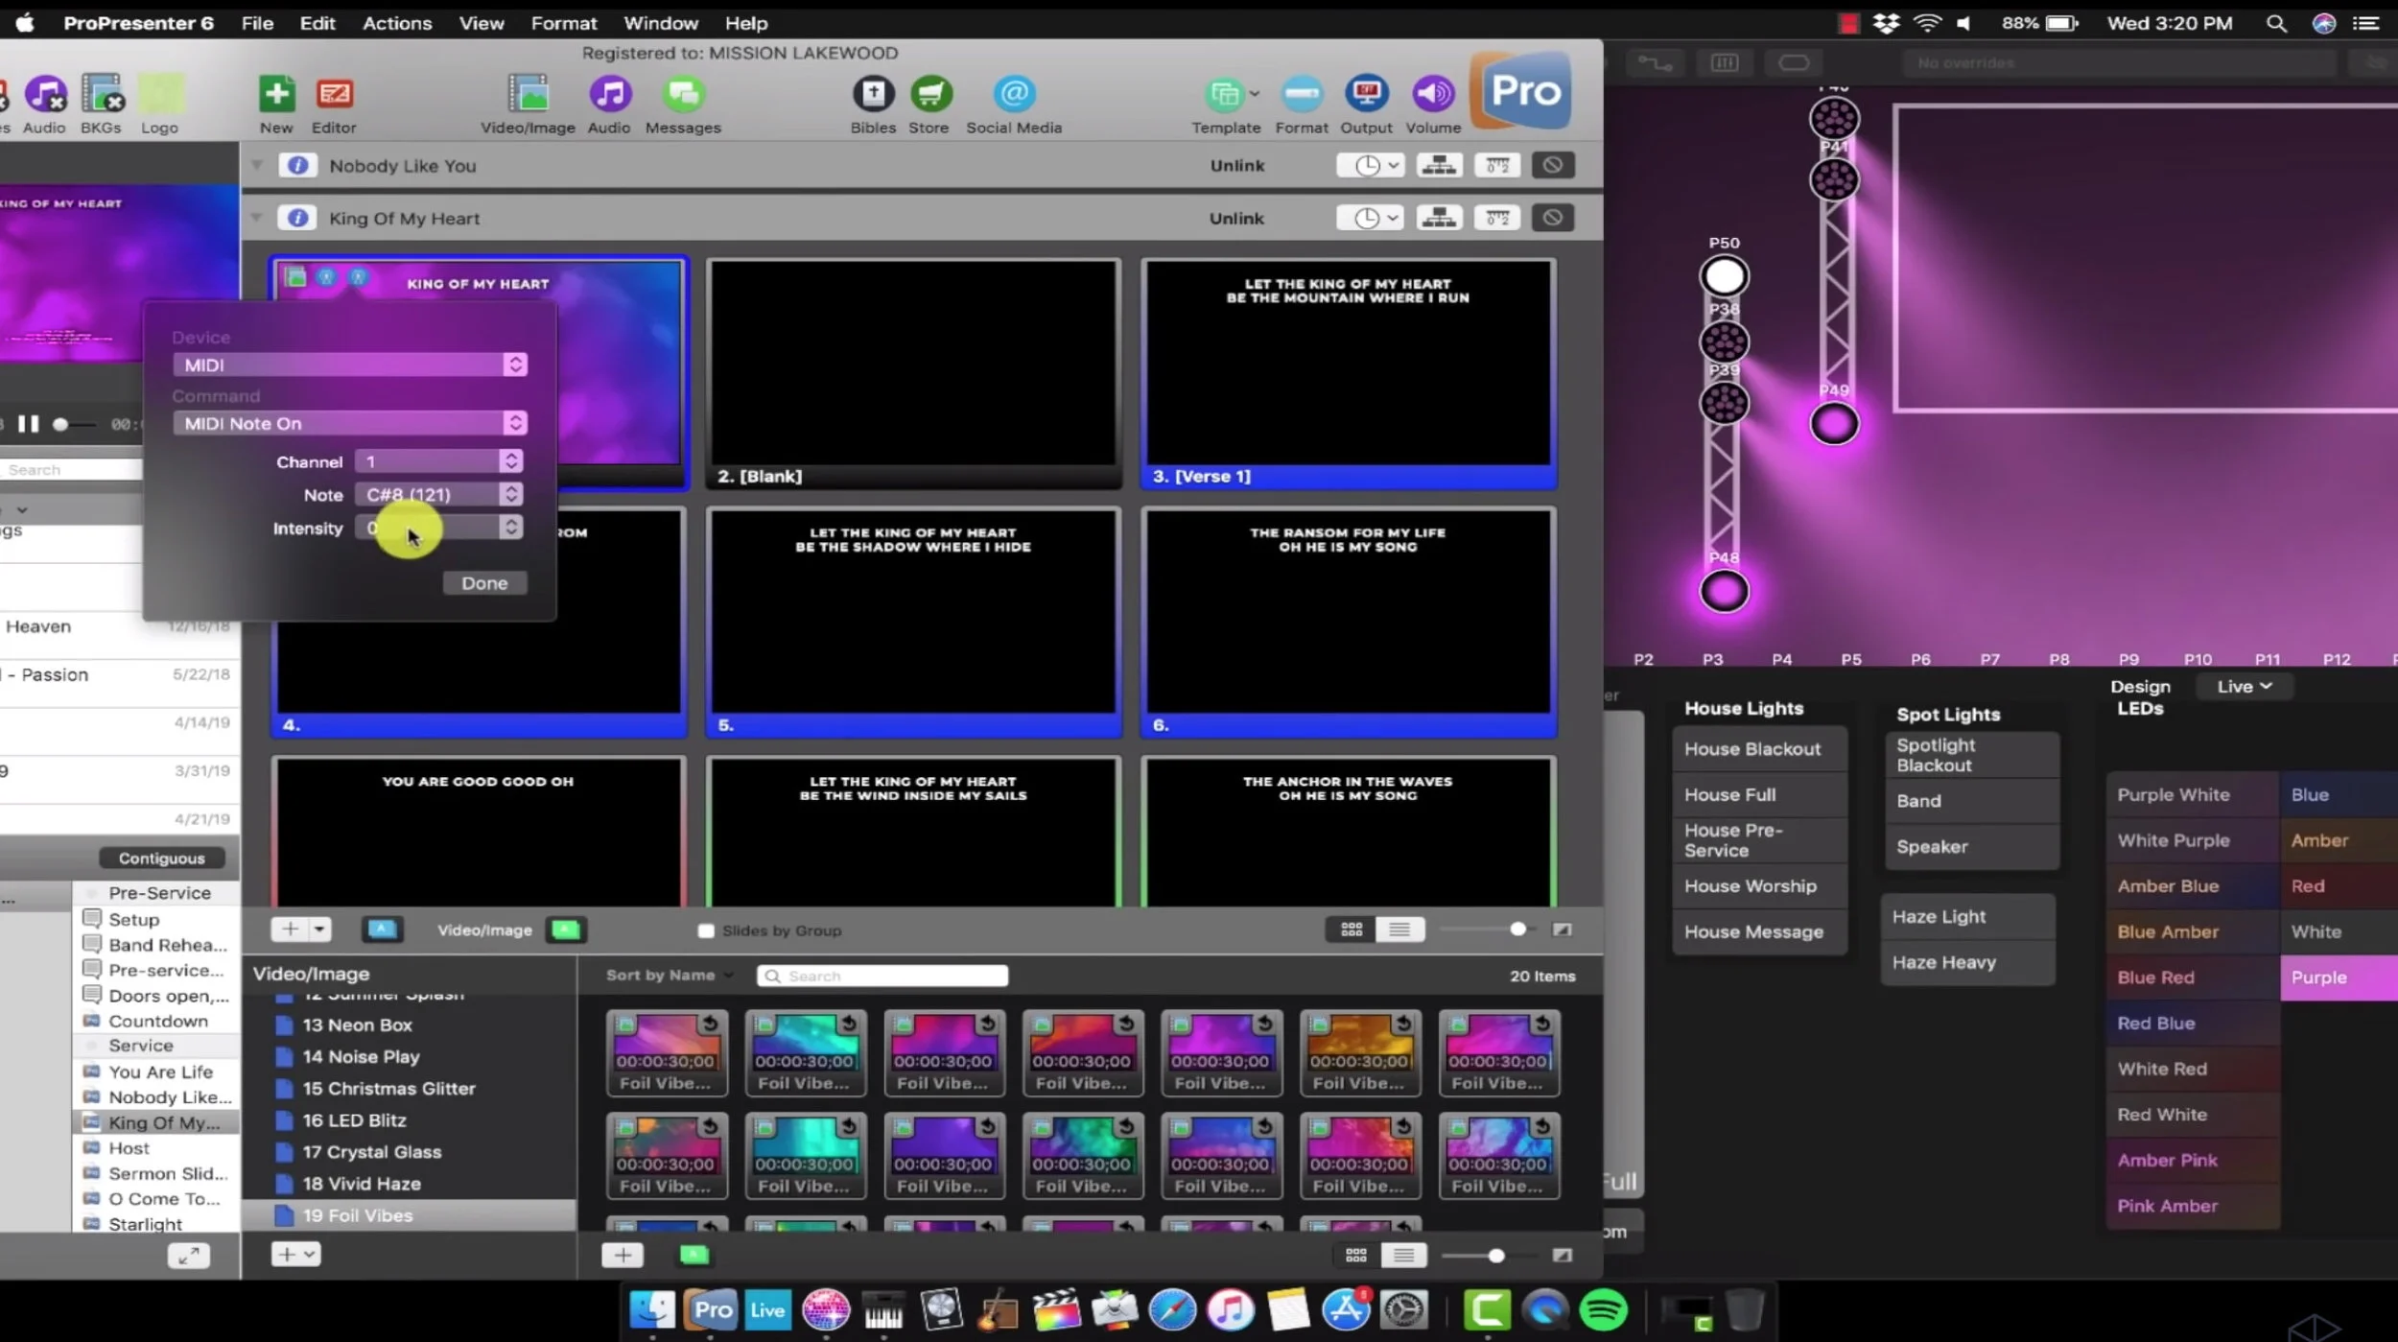Open the Edit menu
The image size is (2398, 1342).
click(317, 23)
